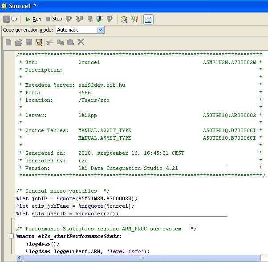Viewport: 268px width, 262px height.
Task: Click the location text '/Users/rzo'
Action: pyautogui.click(x=94, y=100)
